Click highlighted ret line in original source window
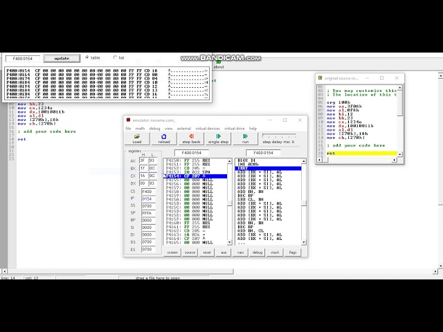 (x=361, y=154)
